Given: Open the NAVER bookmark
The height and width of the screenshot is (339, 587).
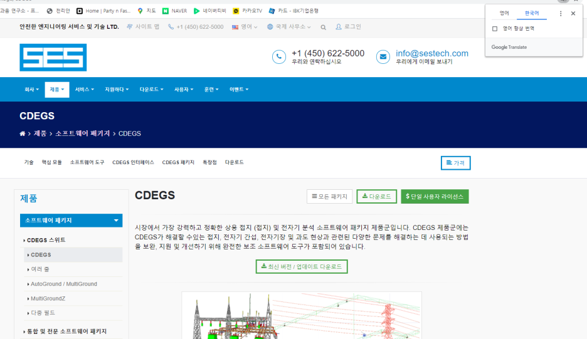Looking at the screenshot, I should pyautogui.click(x=174, y=11).
